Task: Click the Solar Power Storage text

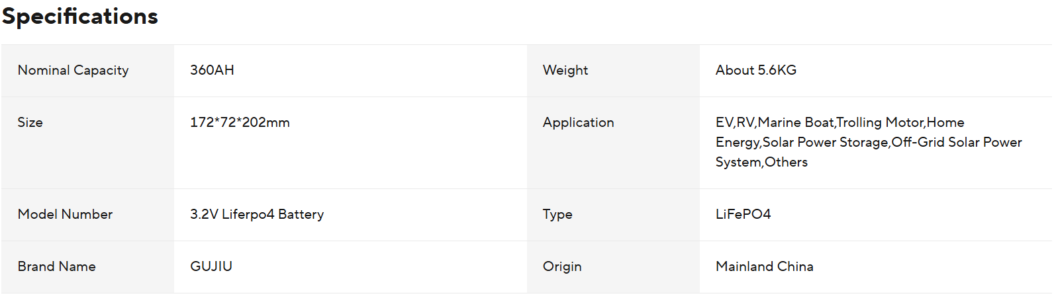Action: click(826, 142)
